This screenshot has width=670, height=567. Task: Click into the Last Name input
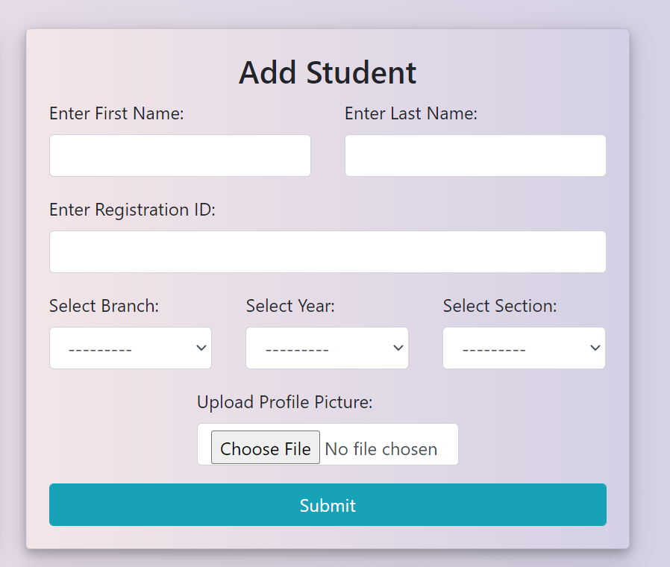tap(475, 156)
